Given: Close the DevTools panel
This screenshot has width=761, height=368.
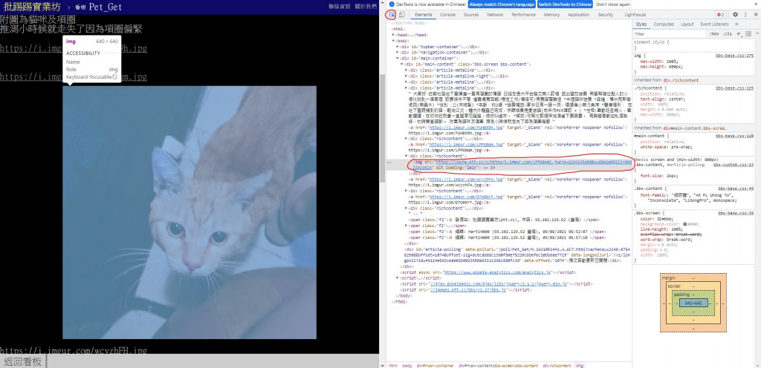Looking at the screenshot, I should pos(754,15).
